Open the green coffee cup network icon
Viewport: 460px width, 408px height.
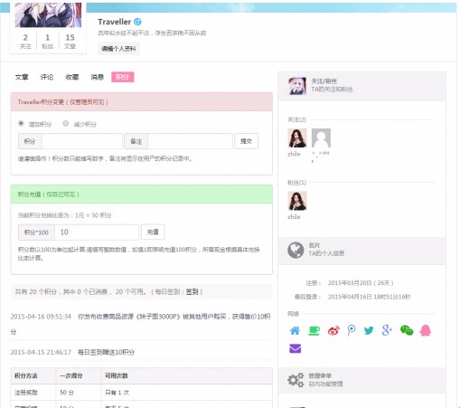pos(314,330)
